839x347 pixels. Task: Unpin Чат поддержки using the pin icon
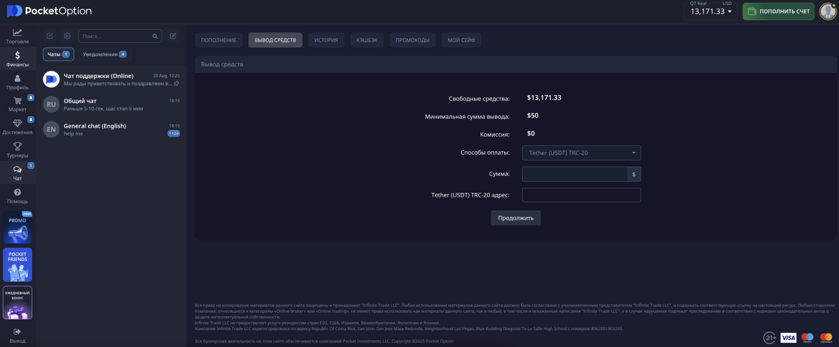[x=176, y=84]
